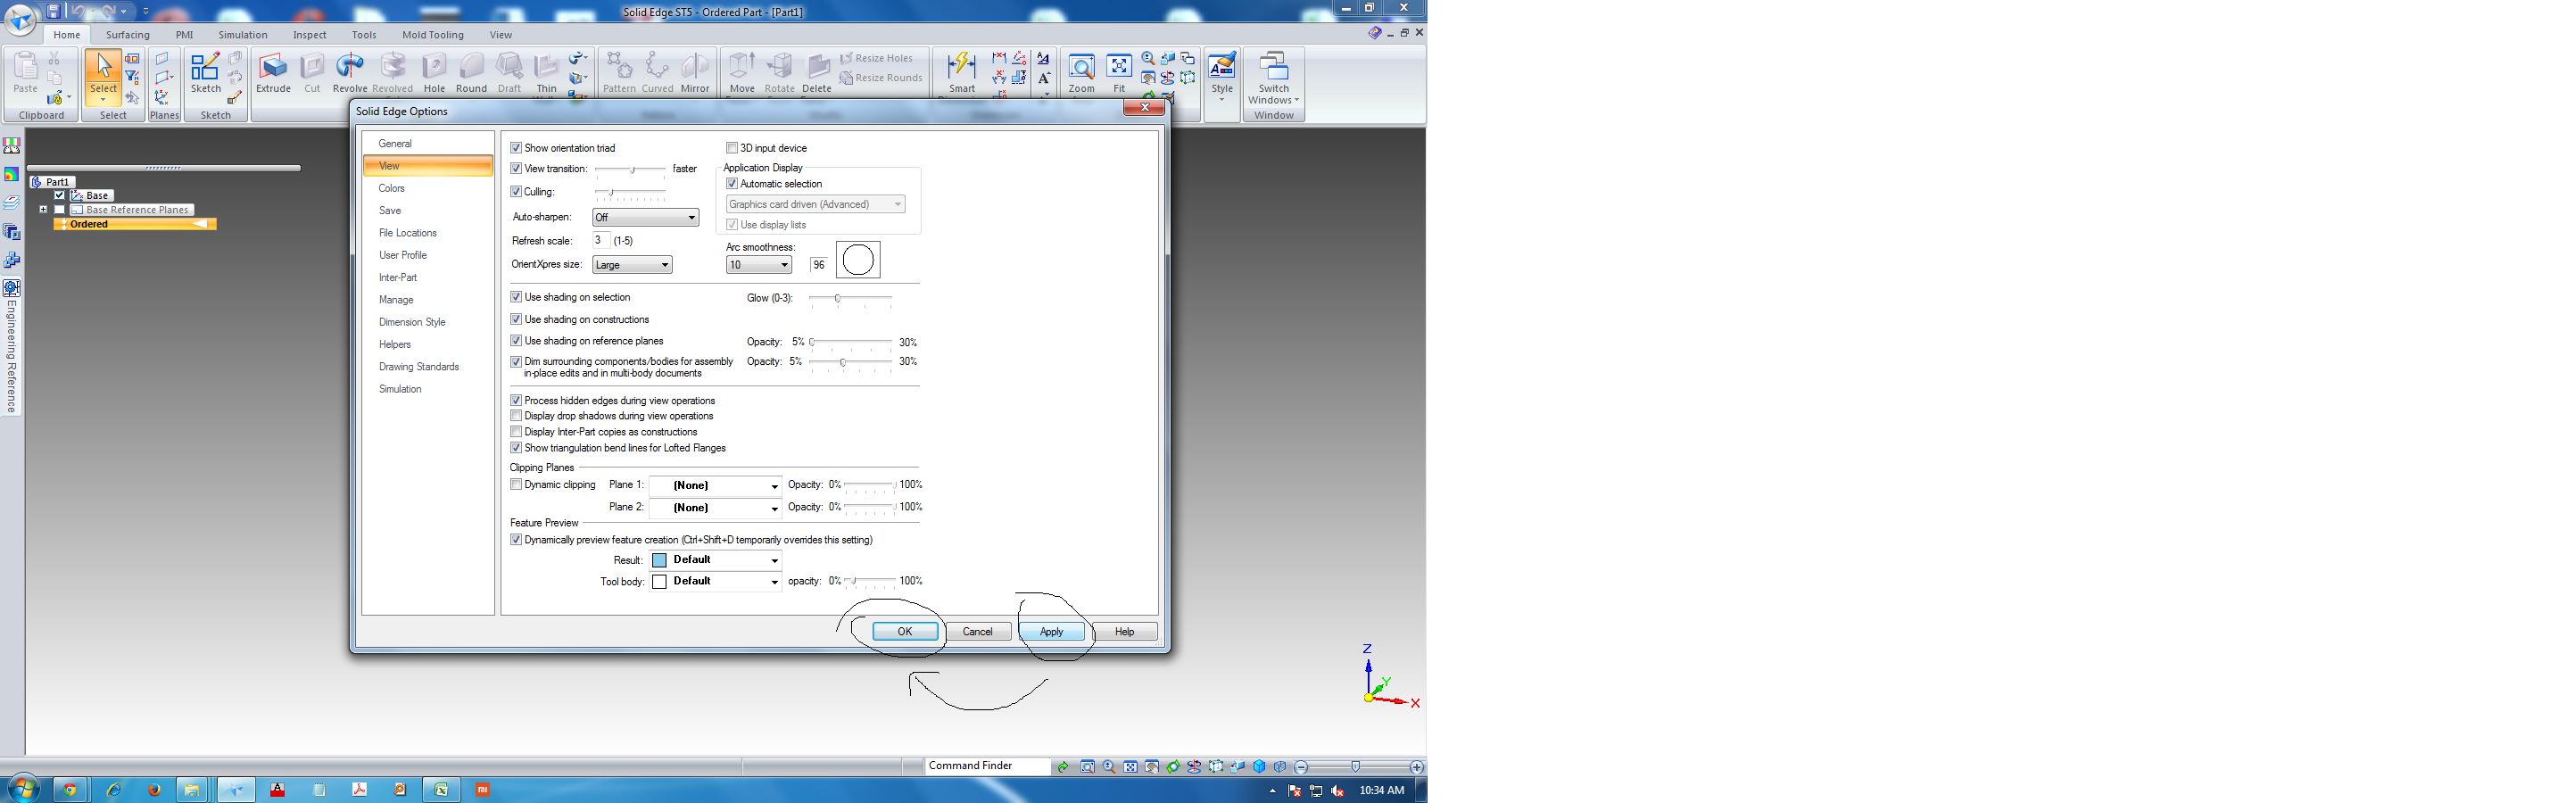Open the Plane 2 clipping dropdown

click(x=716, y=507)
